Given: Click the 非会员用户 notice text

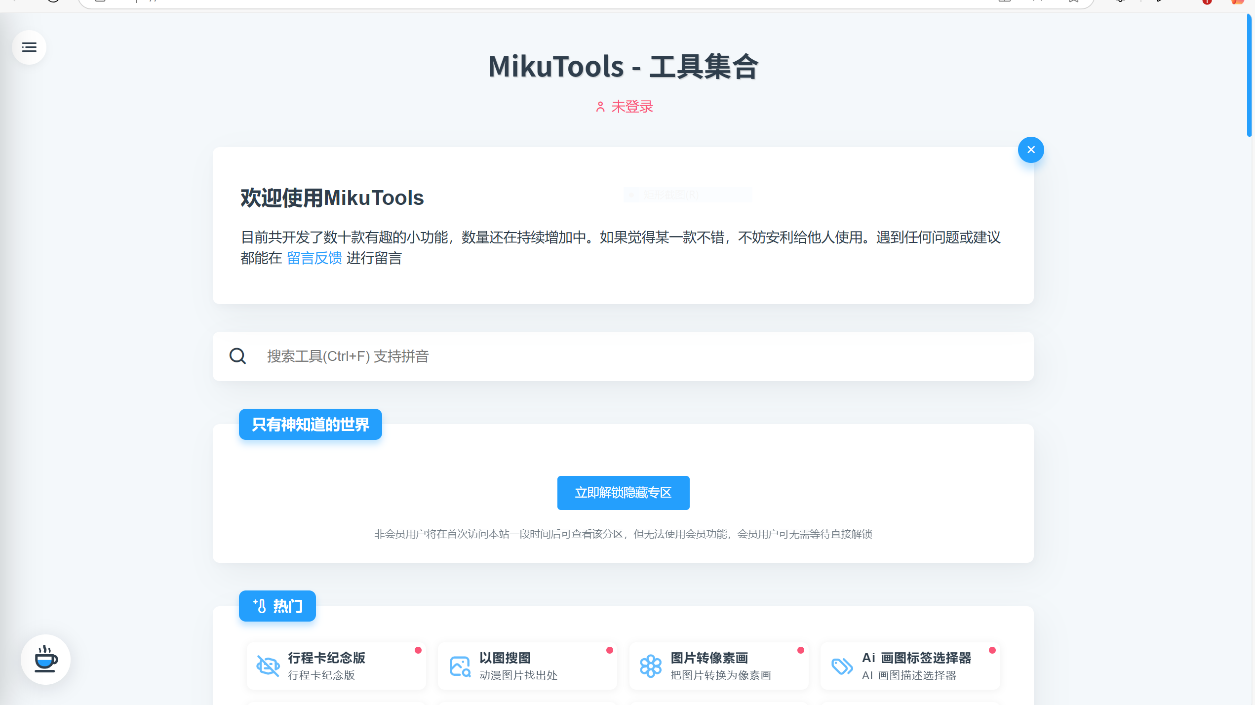Looking at the screenshot, I should pos(623,534).
